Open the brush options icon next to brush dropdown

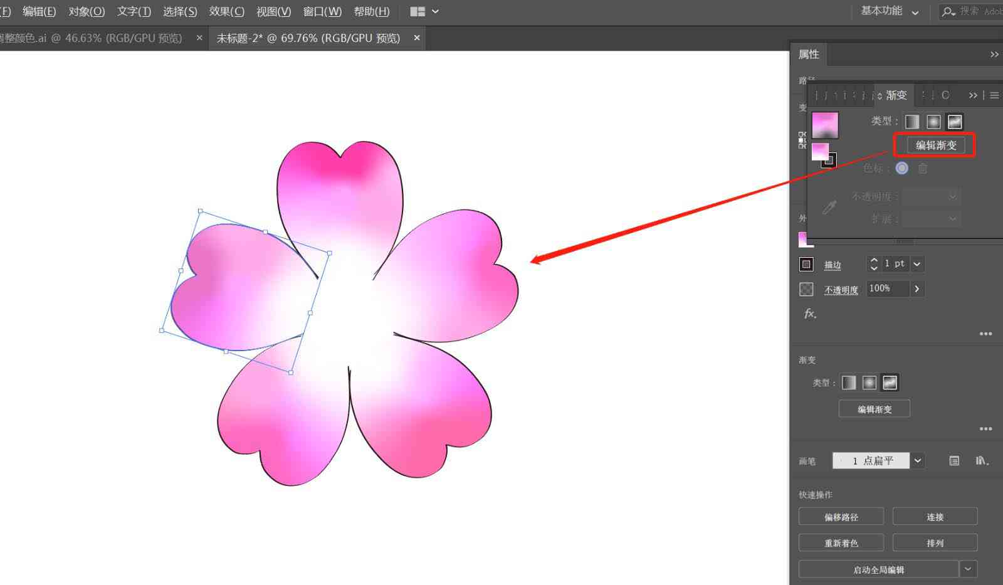pos(954,461)
